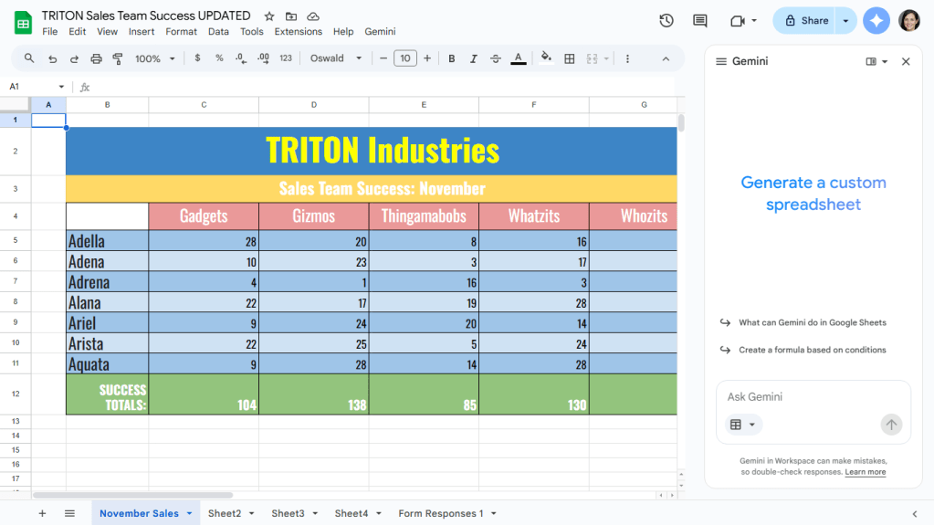Add a new sheet with plus icon

tap(42, 513)
